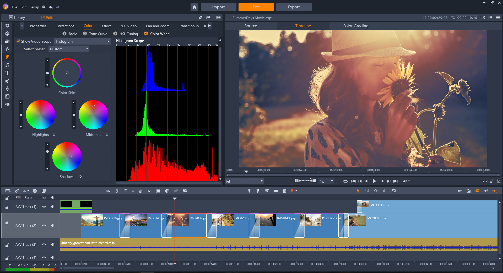Viewport: 503px width, 273px height.
Task: Select the Titles tool from the left sidebar
Action: 7,73
